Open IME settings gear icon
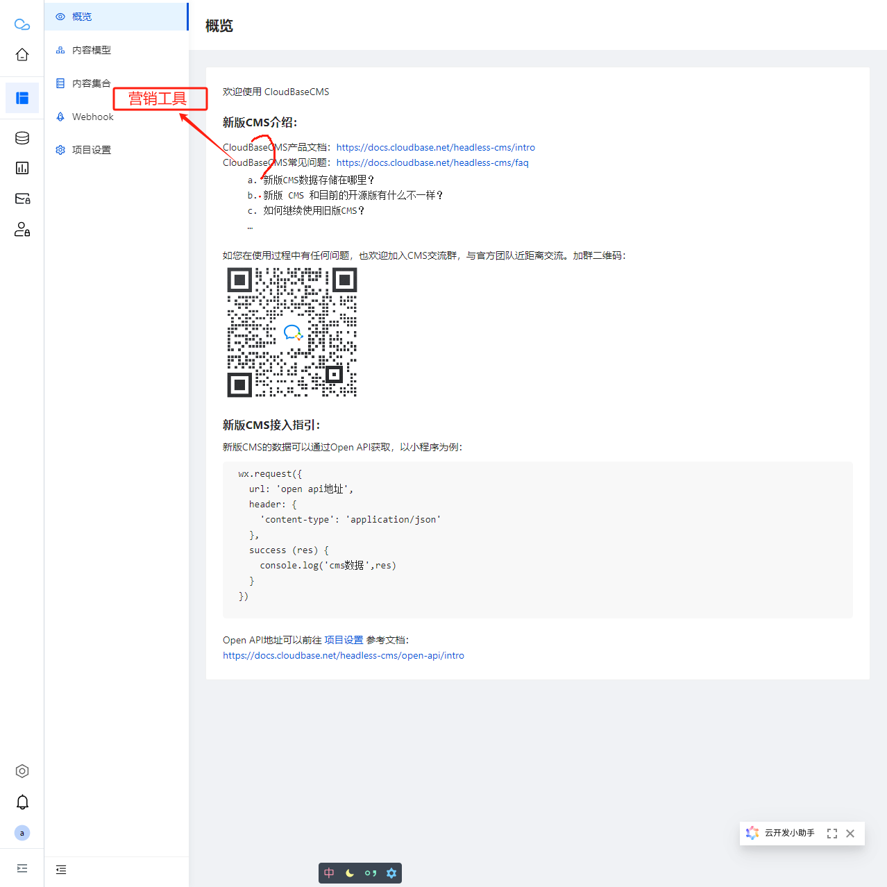 391,873
